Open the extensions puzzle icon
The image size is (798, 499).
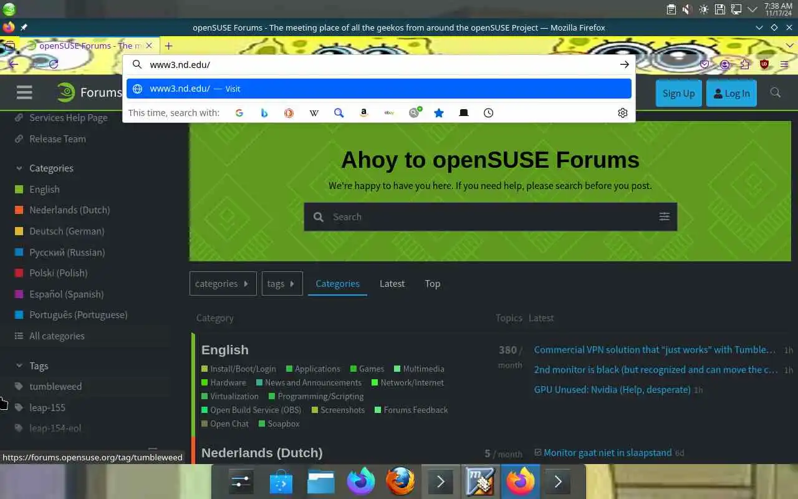[x=744, y=64]
